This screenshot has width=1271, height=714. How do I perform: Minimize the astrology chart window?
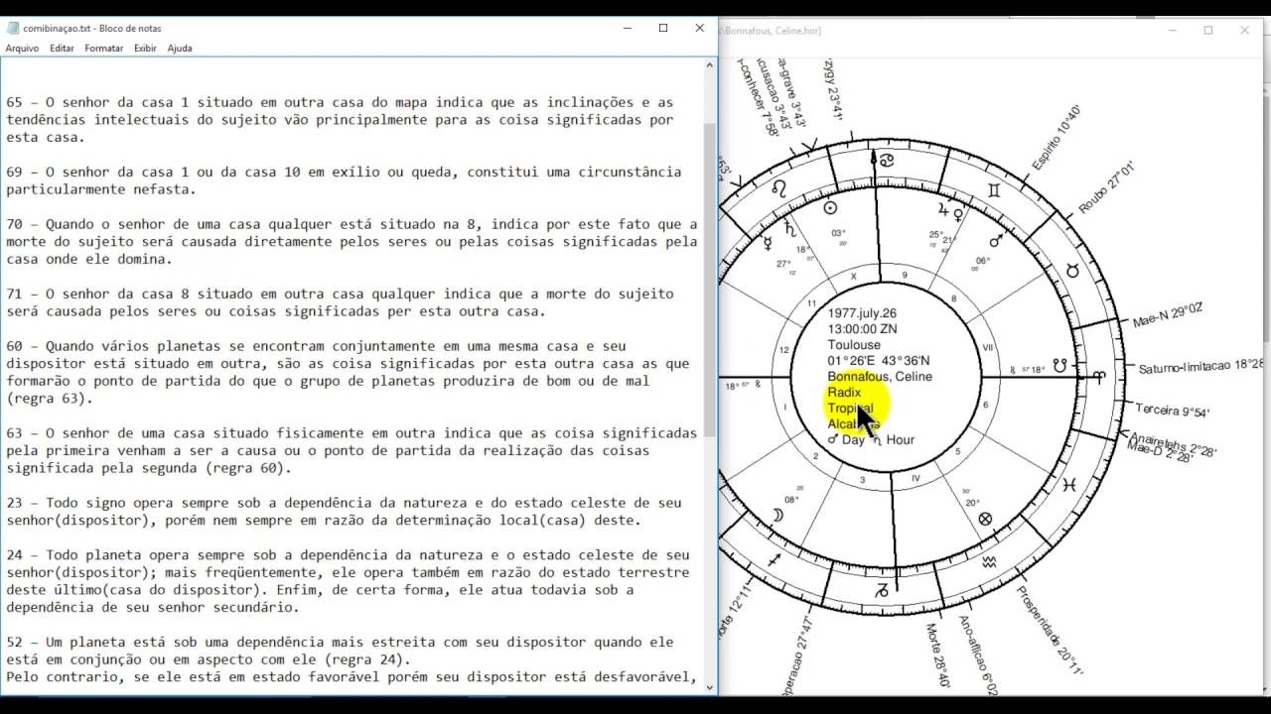1172,31
